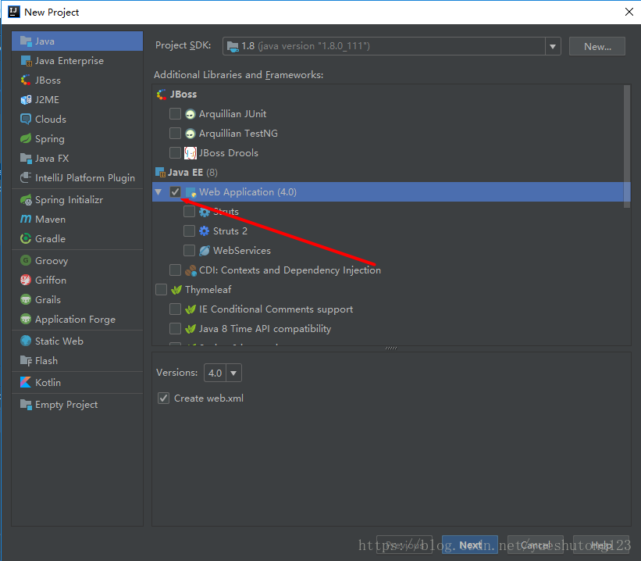Image resolution: width=641 pixels, height=561 pixels.
Task: Check CDI Contexts and Dependency Injection
Action: tap(175, 270)
